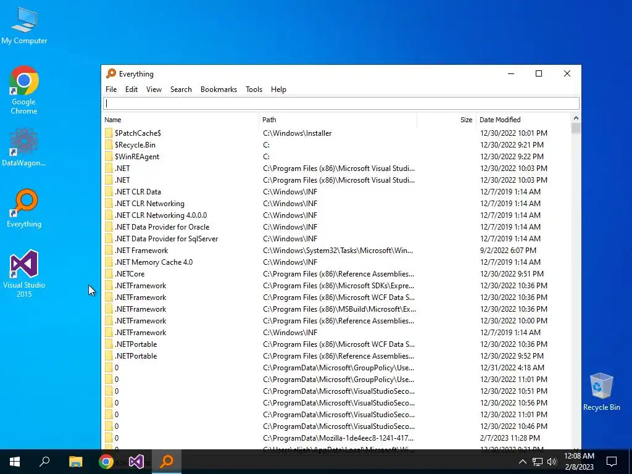The image size is (632, 474).
Task: Sort results by the Path column
Action: pos(338,120)
